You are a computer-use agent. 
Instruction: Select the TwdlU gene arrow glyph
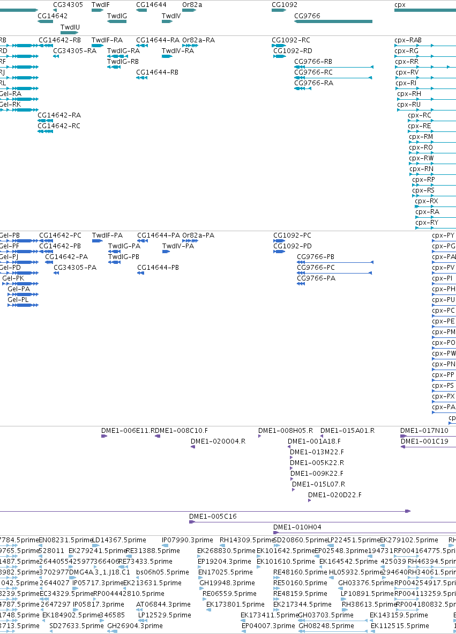pyautogui.click(x=69, y=33)
